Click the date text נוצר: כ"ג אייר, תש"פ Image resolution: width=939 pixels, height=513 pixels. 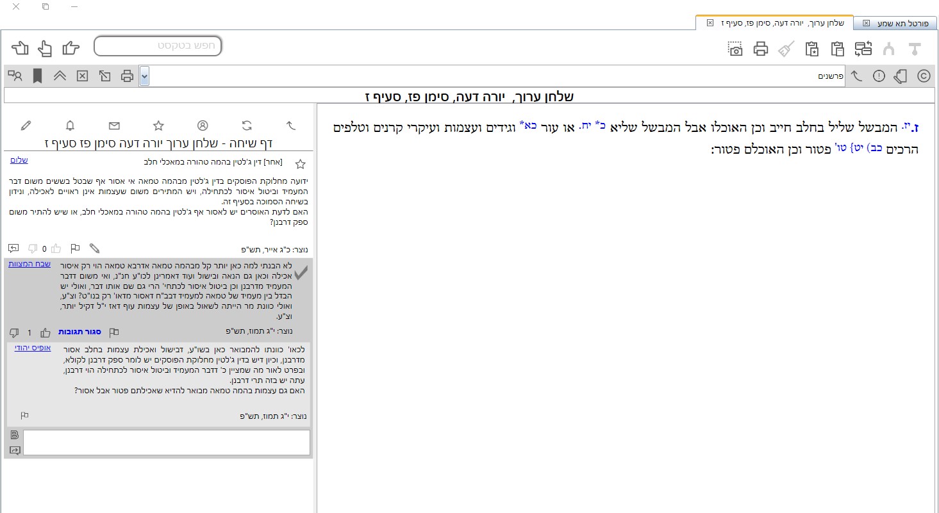click(x=275, y=249)
